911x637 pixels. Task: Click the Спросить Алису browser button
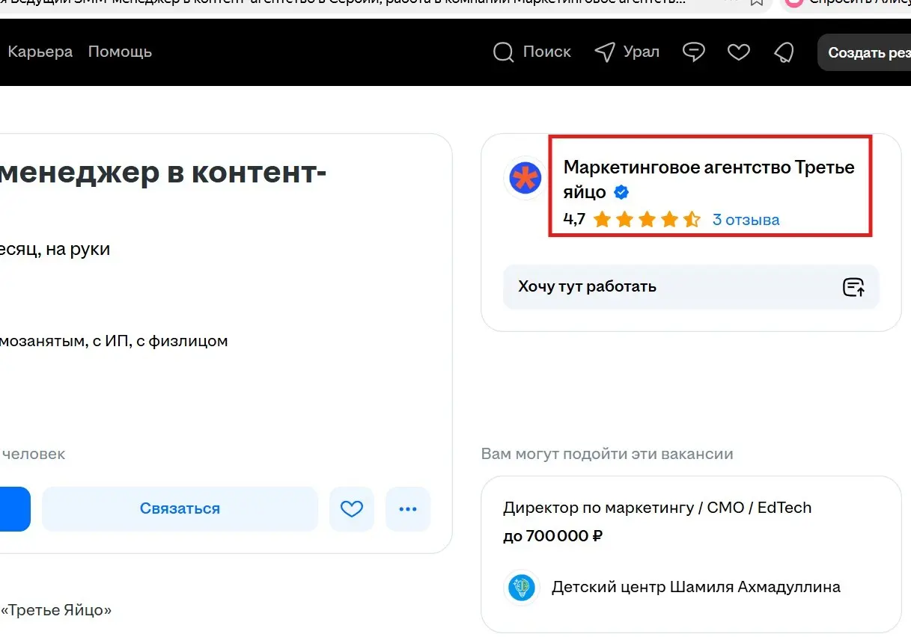point(847,4)
